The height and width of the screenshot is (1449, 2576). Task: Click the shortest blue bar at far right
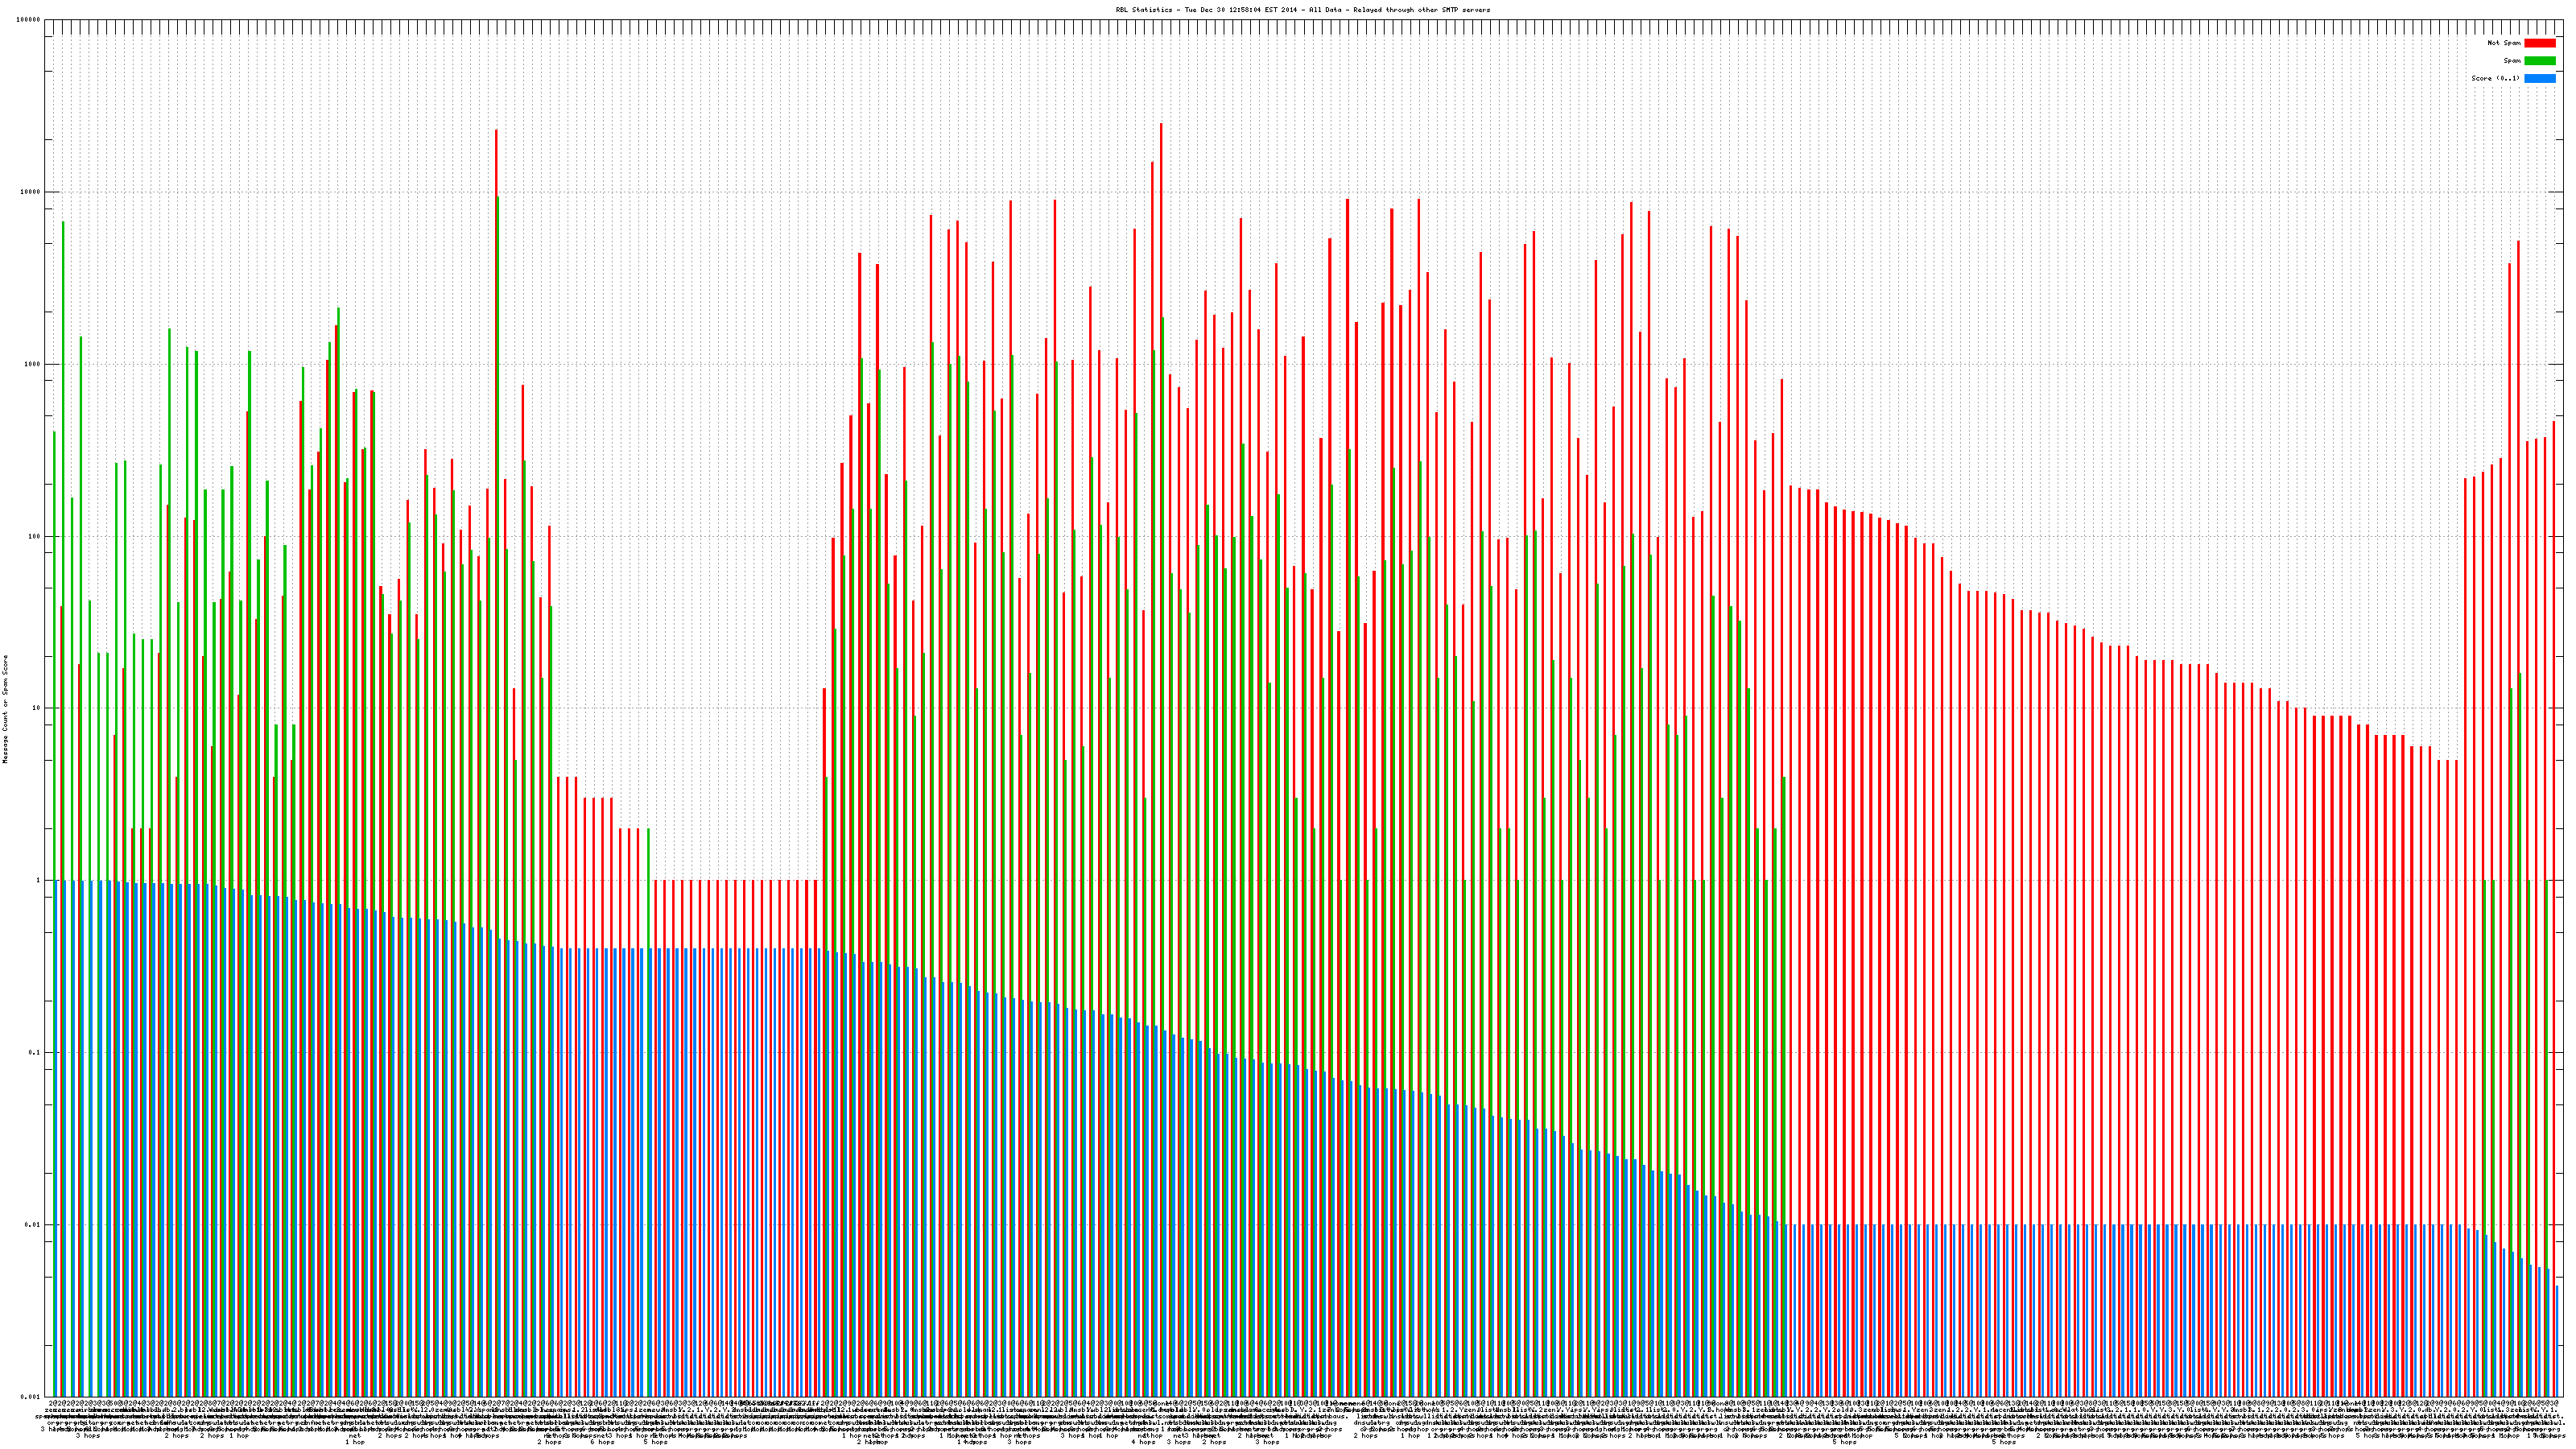click(2557, 1340)
